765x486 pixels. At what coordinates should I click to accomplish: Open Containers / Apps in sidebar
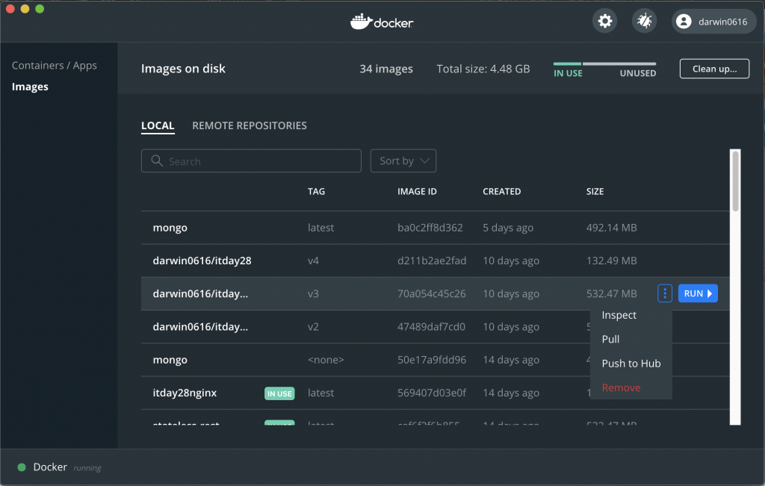coord(55,66)
